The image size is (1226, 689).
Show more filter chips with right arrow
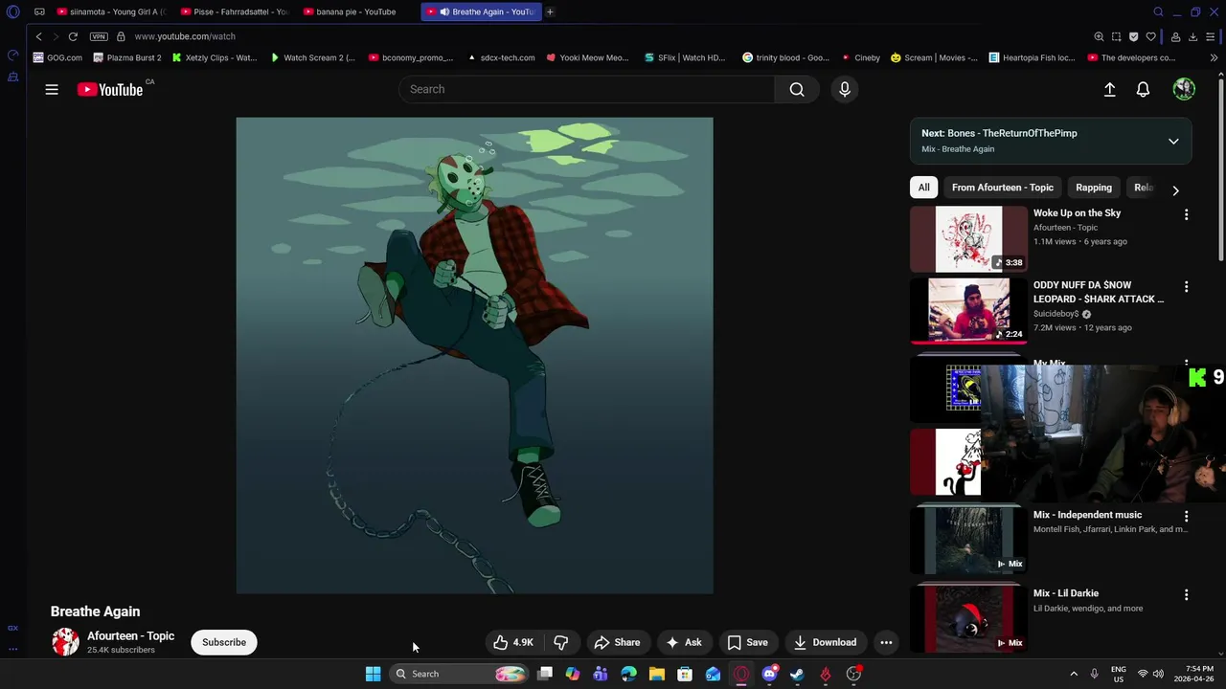[x=1175, y=189]
